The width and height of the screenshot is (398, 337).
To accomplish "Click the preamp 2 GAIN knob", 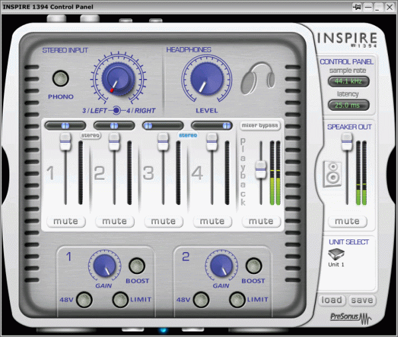I will point(222,266).
